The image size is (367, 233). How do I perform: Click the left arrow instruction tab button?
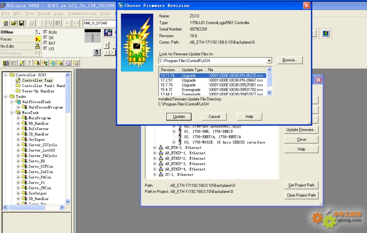[107, 45]
